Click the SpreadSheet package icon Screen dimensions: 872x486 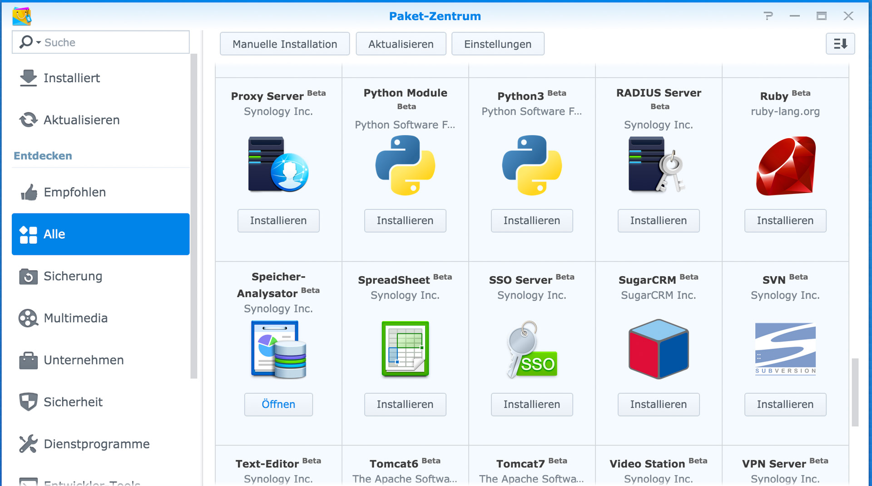click(x=405, y=349)
